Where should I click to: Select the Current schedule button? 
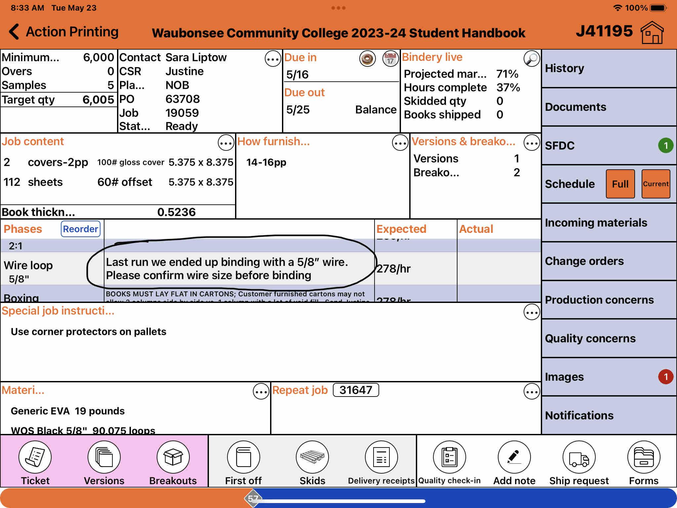pos(656,184)
